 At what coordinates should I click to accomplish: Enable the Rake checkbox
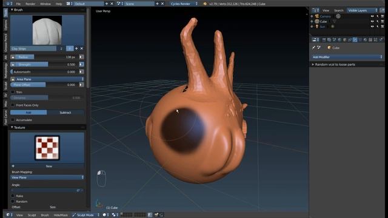point(13,196)
